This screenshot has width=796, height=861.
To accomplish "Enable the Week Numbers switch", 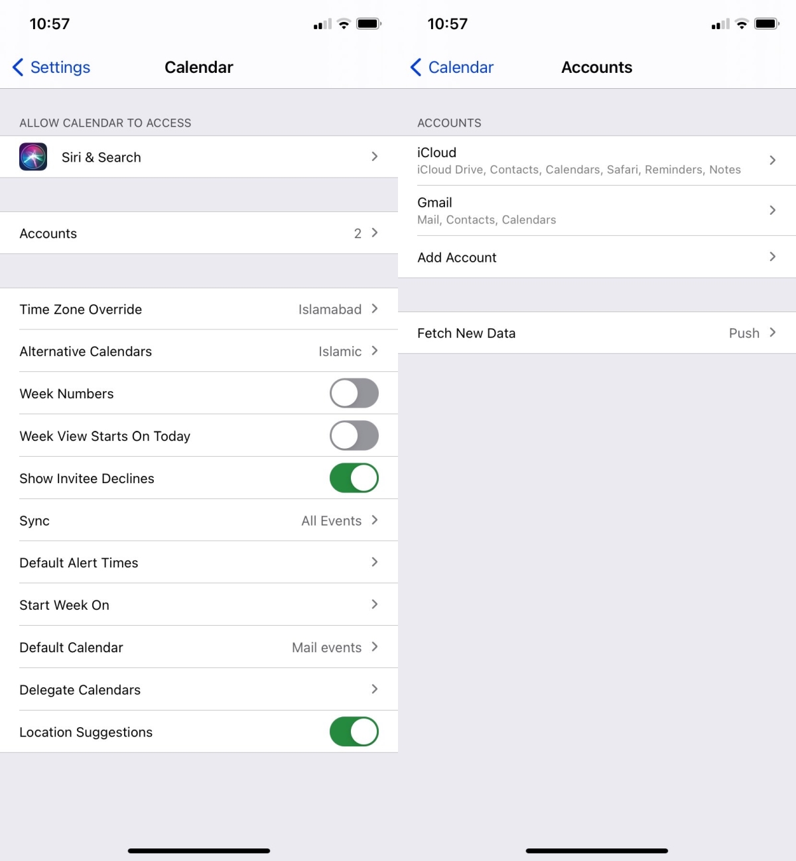I will (x=354, y=393).
